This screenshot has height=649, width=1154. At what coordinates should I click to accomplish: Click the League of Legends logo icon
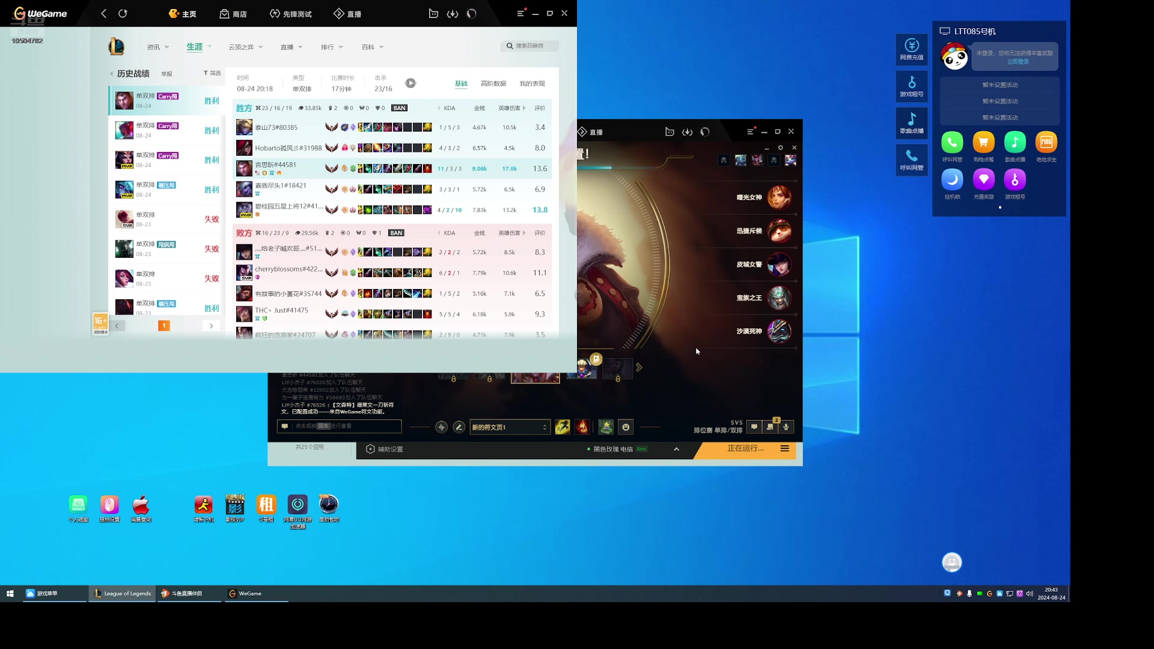pyautogui.click(x=116, y=46)
